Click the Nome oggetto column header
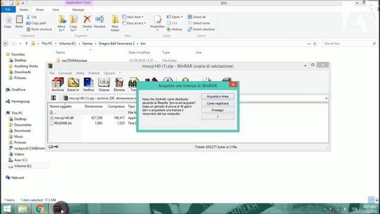Screen dimensions: 380x214 coord(61,106)
